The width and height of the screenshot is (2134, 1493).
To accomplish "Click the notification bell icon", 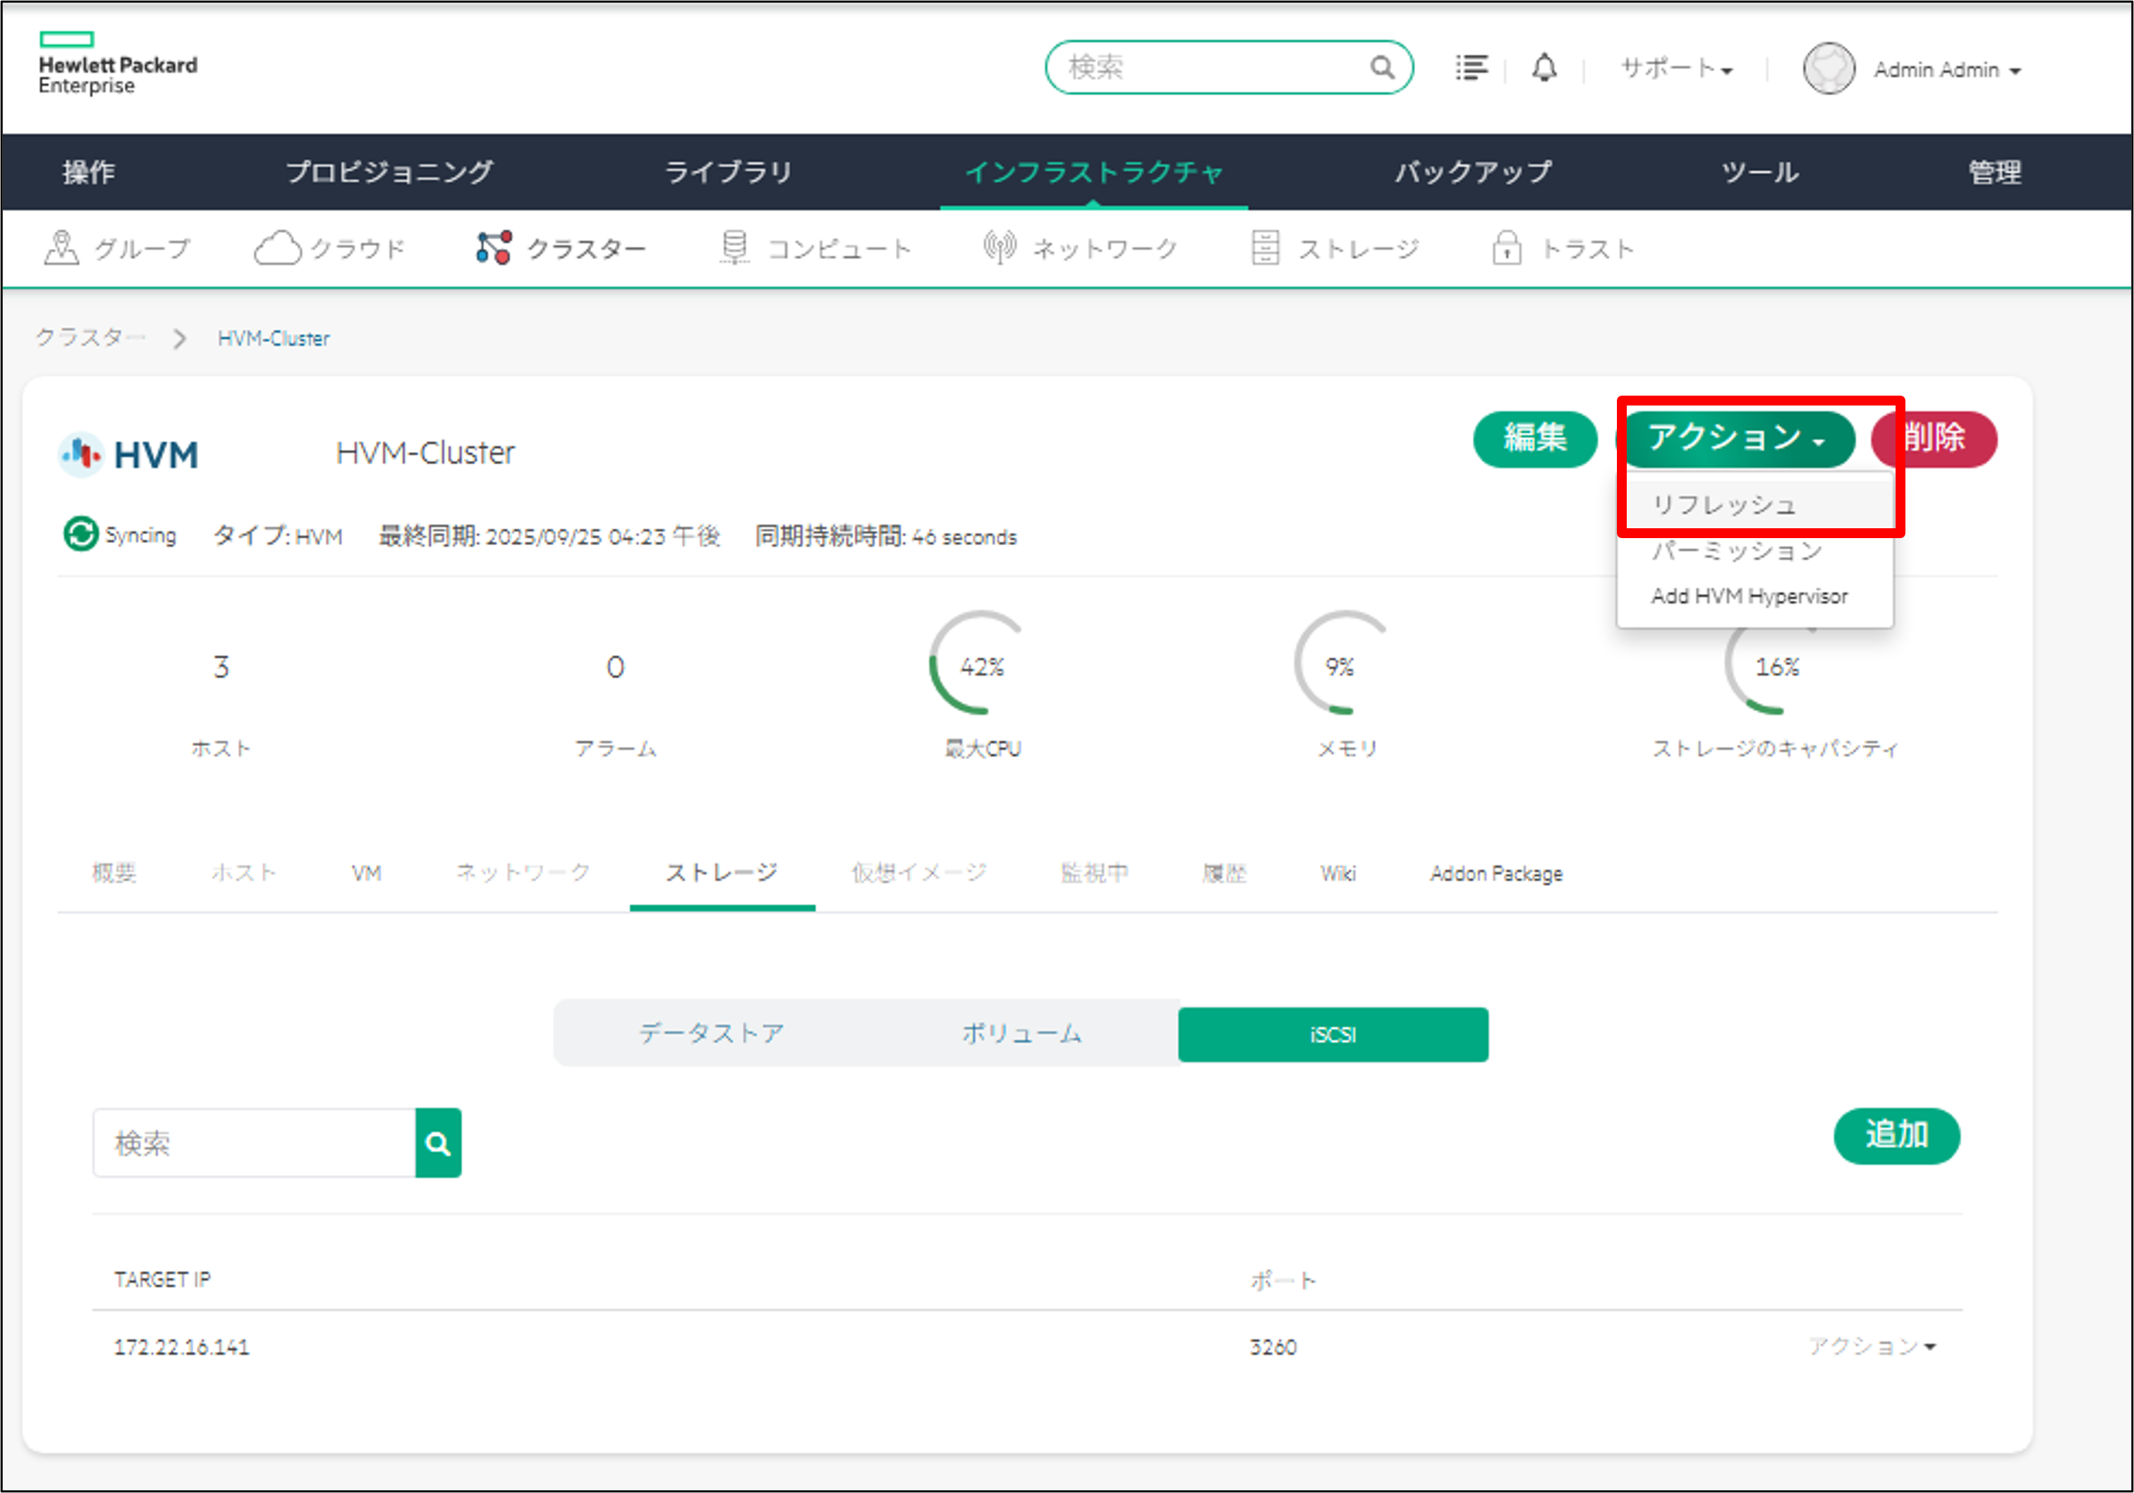I will [1543, 68].
